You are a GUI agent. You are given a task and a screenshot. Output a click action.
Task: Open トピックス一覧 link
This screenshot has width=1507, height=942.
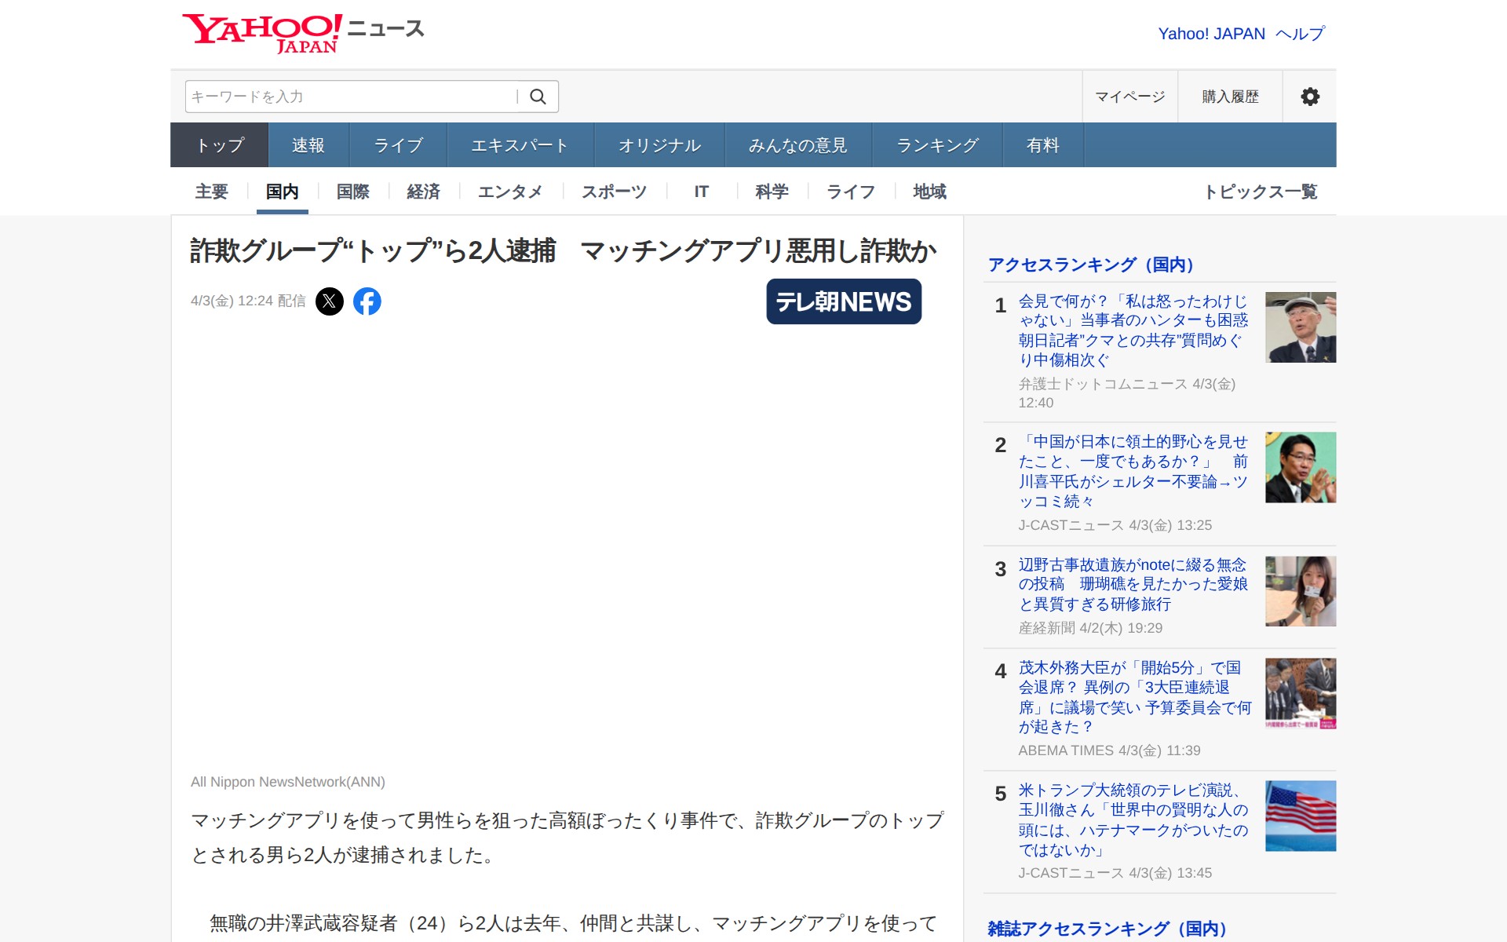[x=1261, y=192]
